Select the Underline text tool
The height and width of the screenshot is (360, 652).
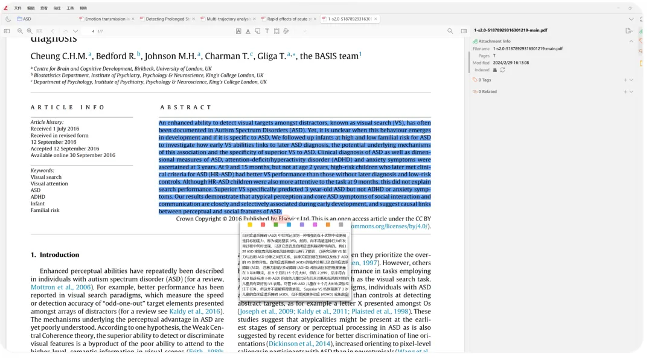coord(248,31)
